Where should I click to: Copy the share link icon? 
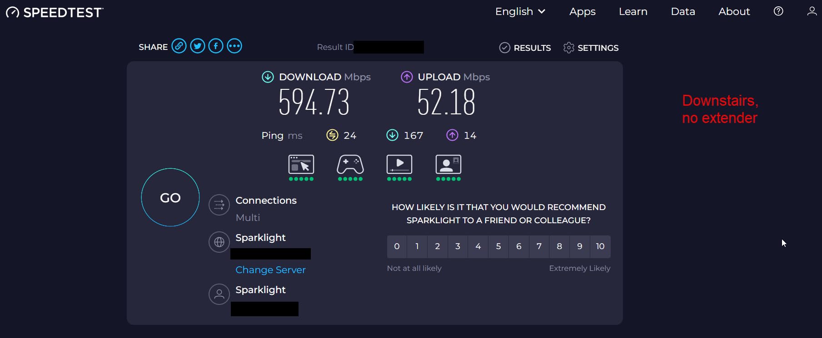[179, 46]
